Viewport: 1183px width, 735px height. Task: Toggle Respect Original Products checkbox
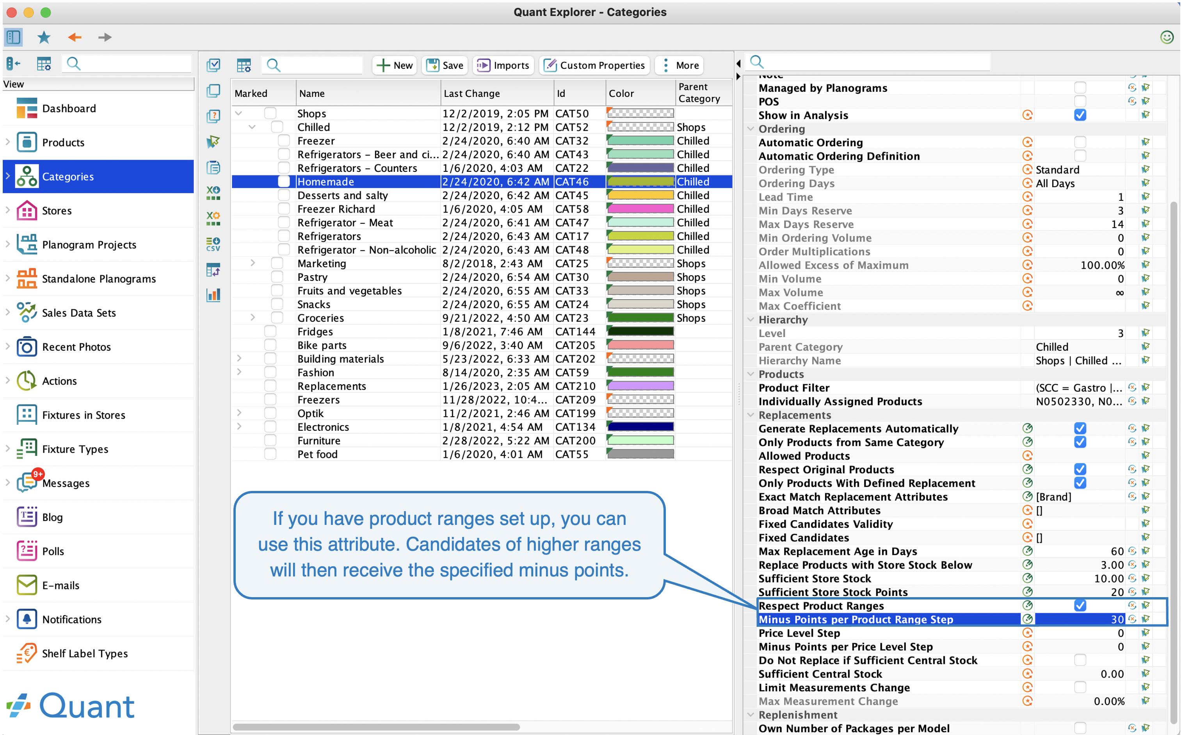click(1080, 469)
